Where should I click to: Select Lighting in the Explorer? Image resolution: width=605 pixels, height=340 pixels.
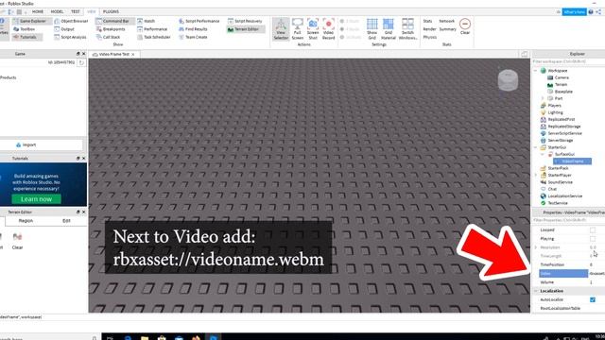coord(555,112)
